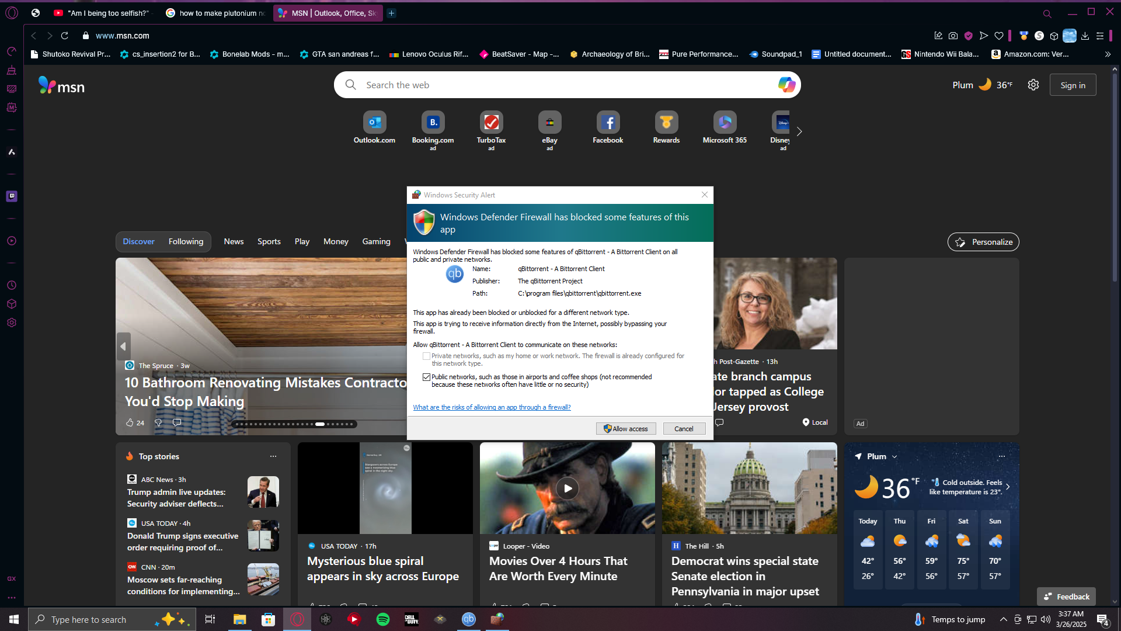
Task: Take a snapshot with camera icon
Action: [x=953, y=36]
